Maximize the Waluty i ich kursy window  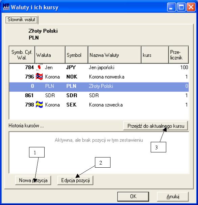tap(181, 7)
